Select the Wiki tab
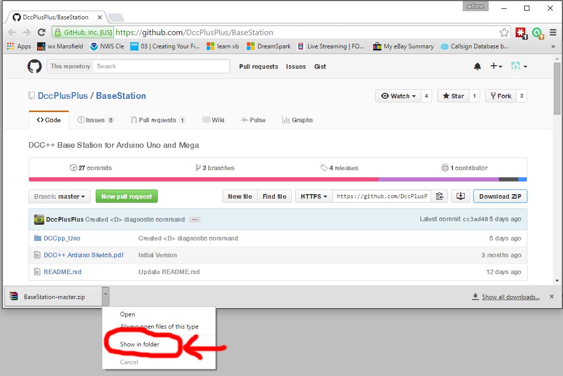 214,120
